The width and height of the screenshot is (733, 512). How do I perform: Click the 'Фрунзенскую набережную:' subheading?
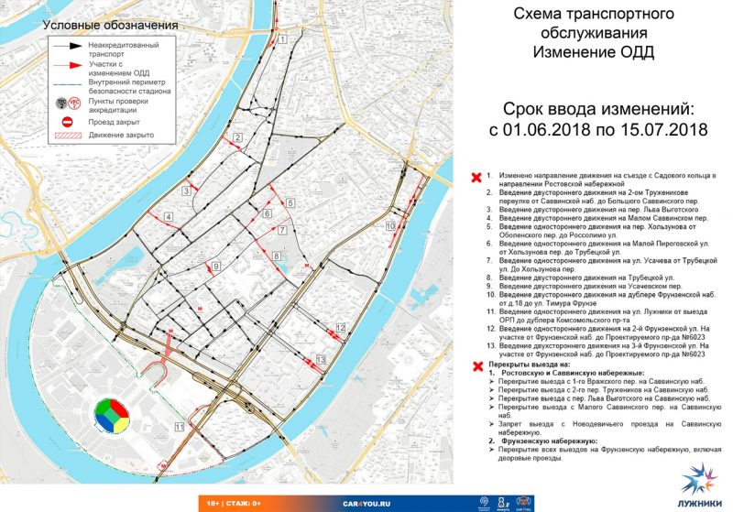point(550,441)
